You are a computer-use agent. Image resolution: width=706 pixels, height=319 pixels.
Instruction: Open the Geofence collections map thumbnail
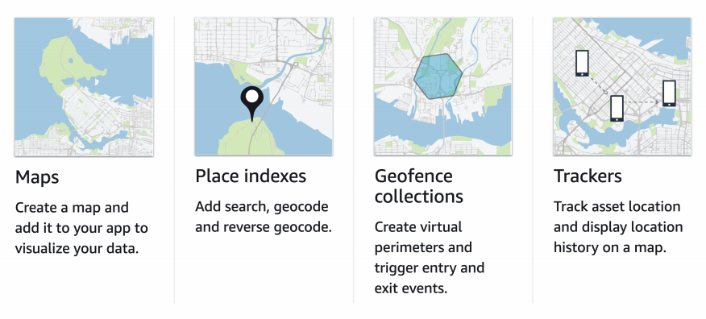(x=443, y=86)
